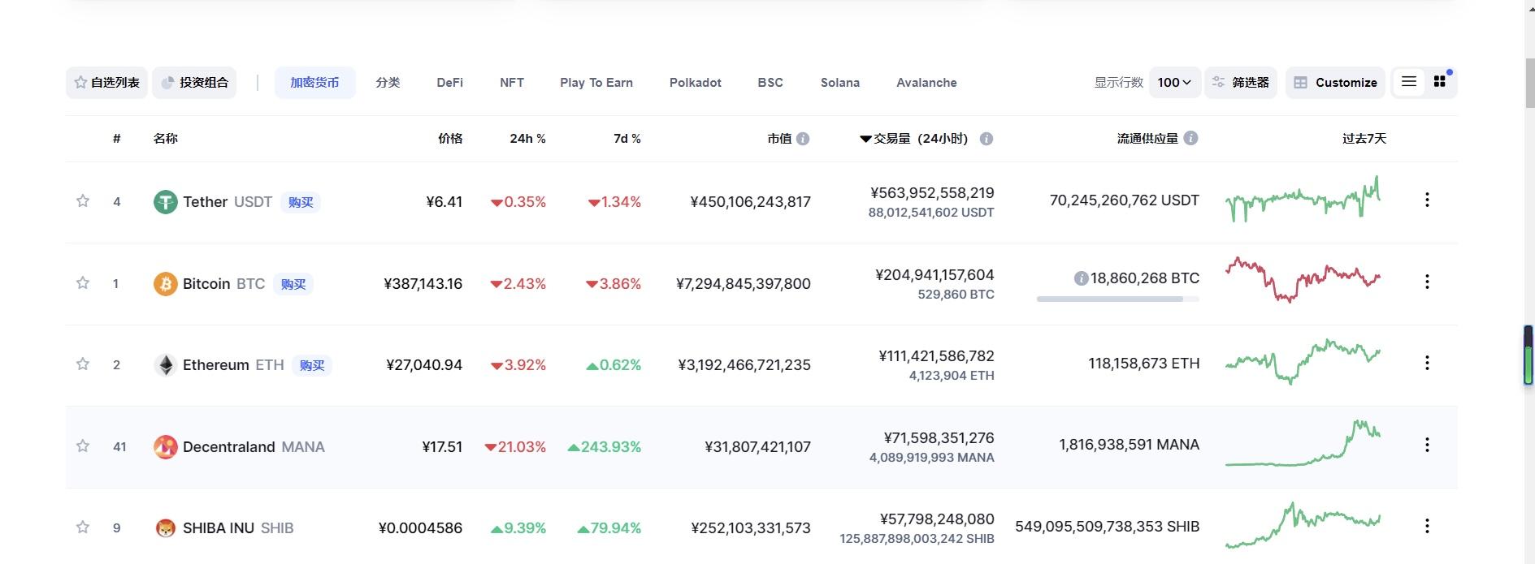Click circulating supply info icon in header
This screenshot has height=564, width=1535.
pyautogui.click(x=1190, y=139)
